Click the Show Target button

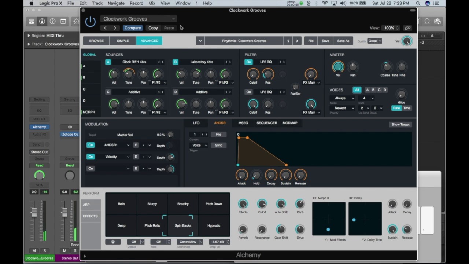tap(400, 124)
